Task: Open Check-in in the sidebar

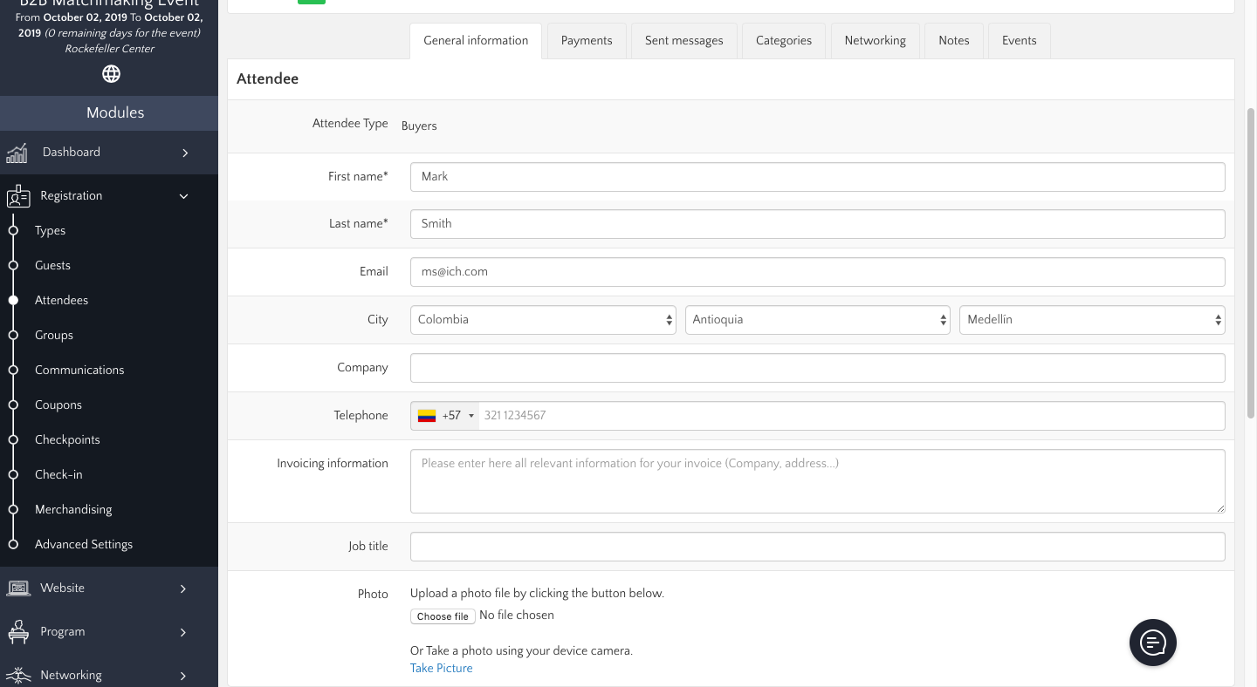Action: point(58,474)
